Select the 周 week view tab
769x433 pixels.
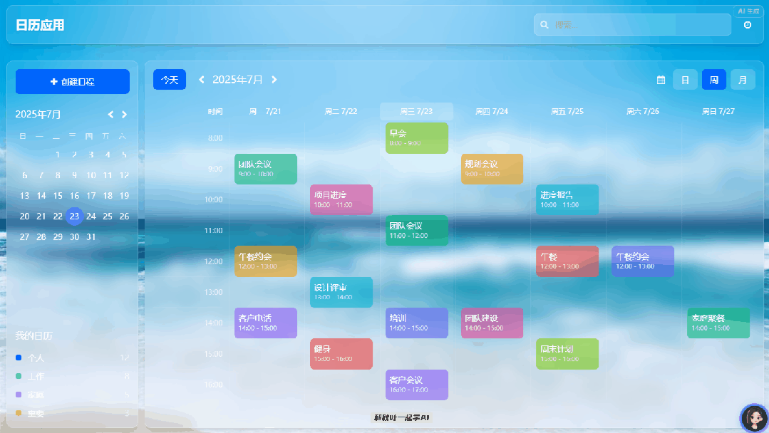tap(713, 80)
